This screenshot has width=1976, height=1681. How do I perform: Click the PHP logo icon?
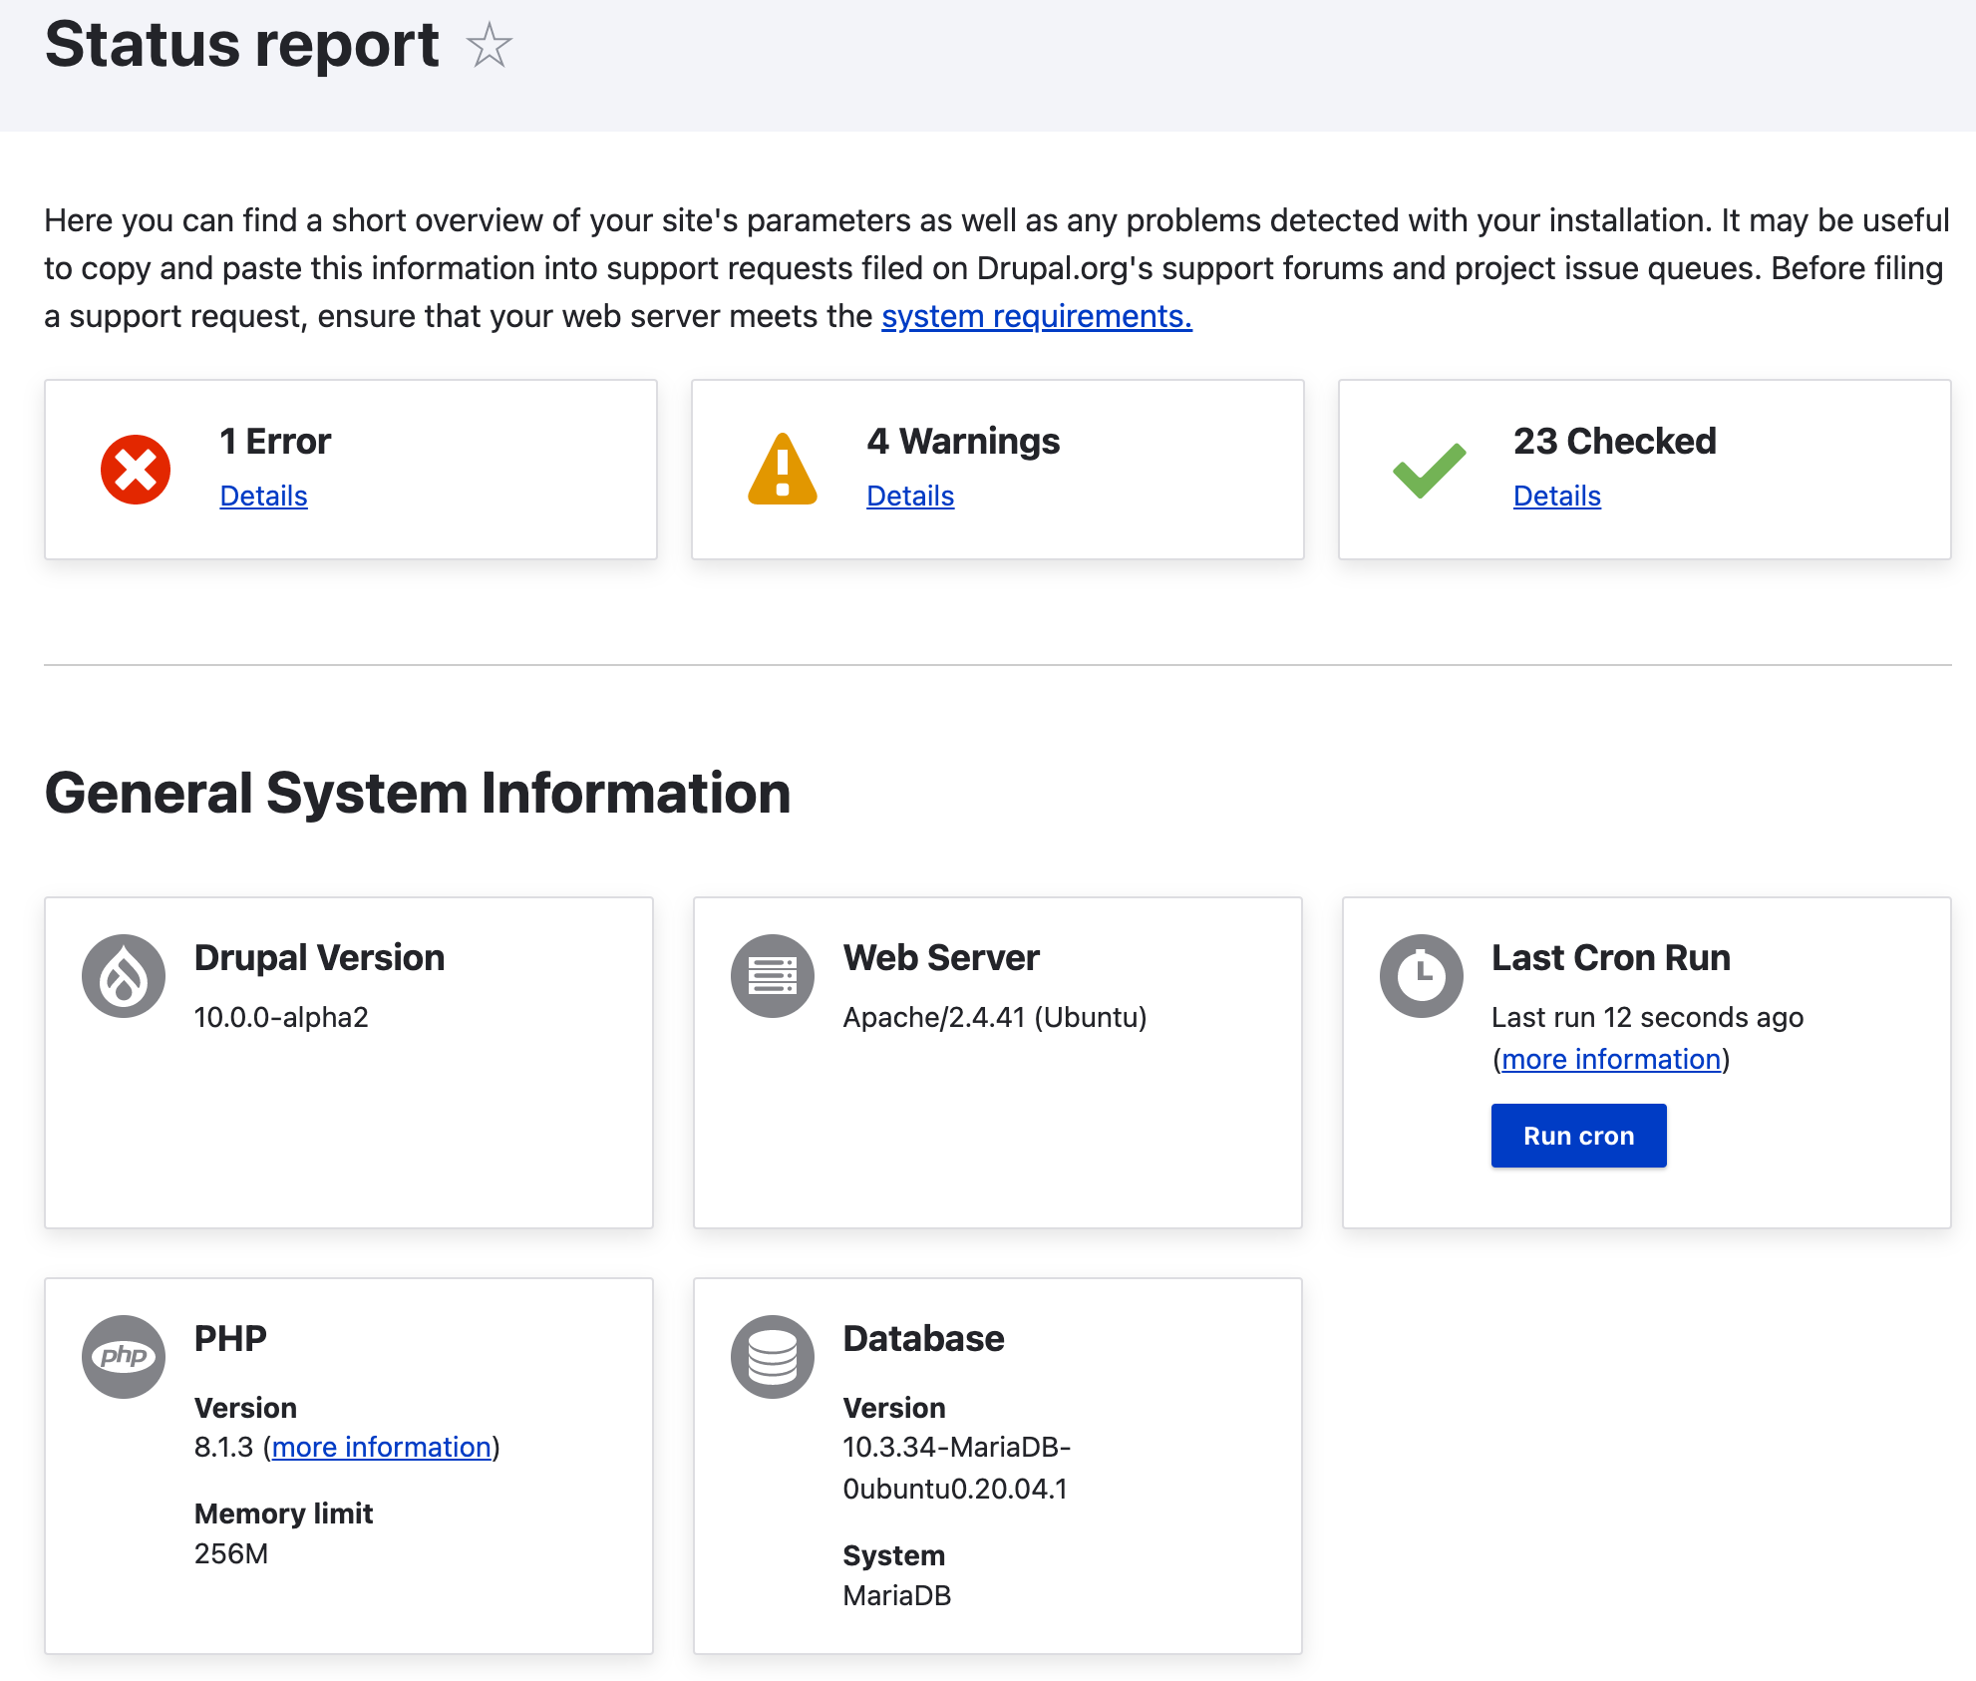click(124, 1357)
